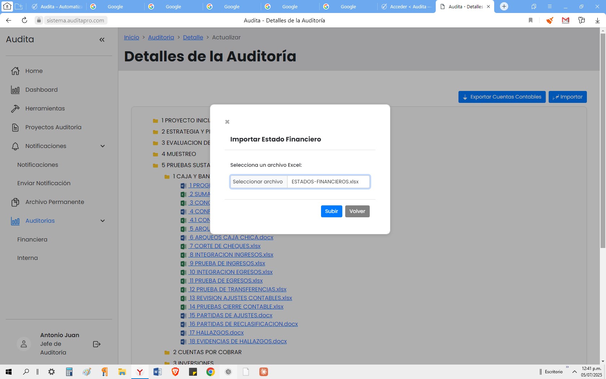Collapse the Auditorías menu chevron
The height and width of the screenshot is (379, 606).
pos(102,221)
